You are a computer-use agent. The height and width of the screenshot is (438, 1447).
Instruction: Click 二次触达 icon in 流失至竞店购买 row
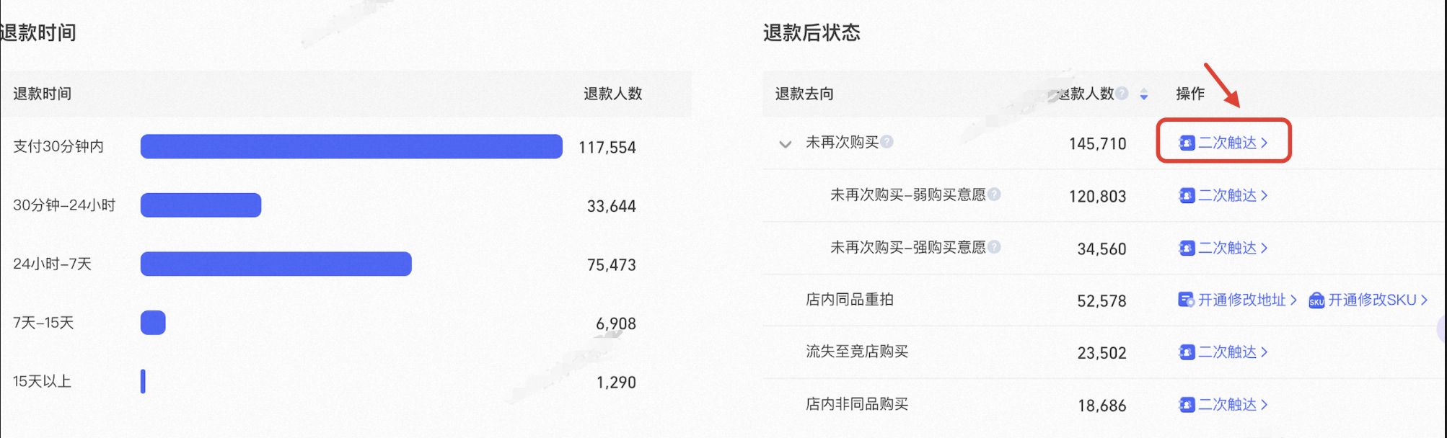pyautogui.click(x=1187, y=352)
